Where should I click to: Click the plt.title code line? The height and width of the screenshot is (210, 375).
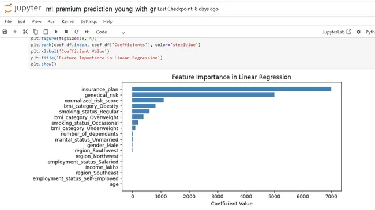coord(96,58)
